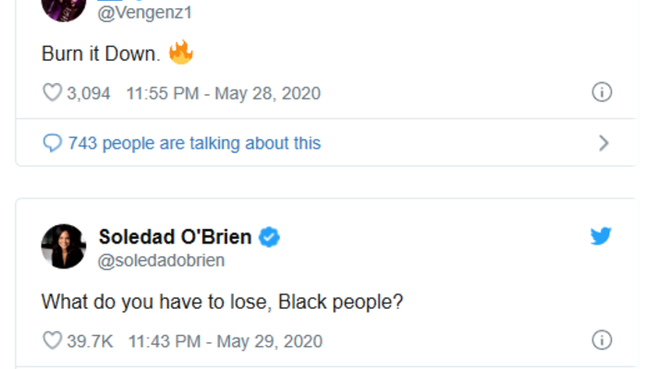Viewport: 647px width, 369px height.
Task: Expand replies with the right chevron arrow
Action: [604, 143]
